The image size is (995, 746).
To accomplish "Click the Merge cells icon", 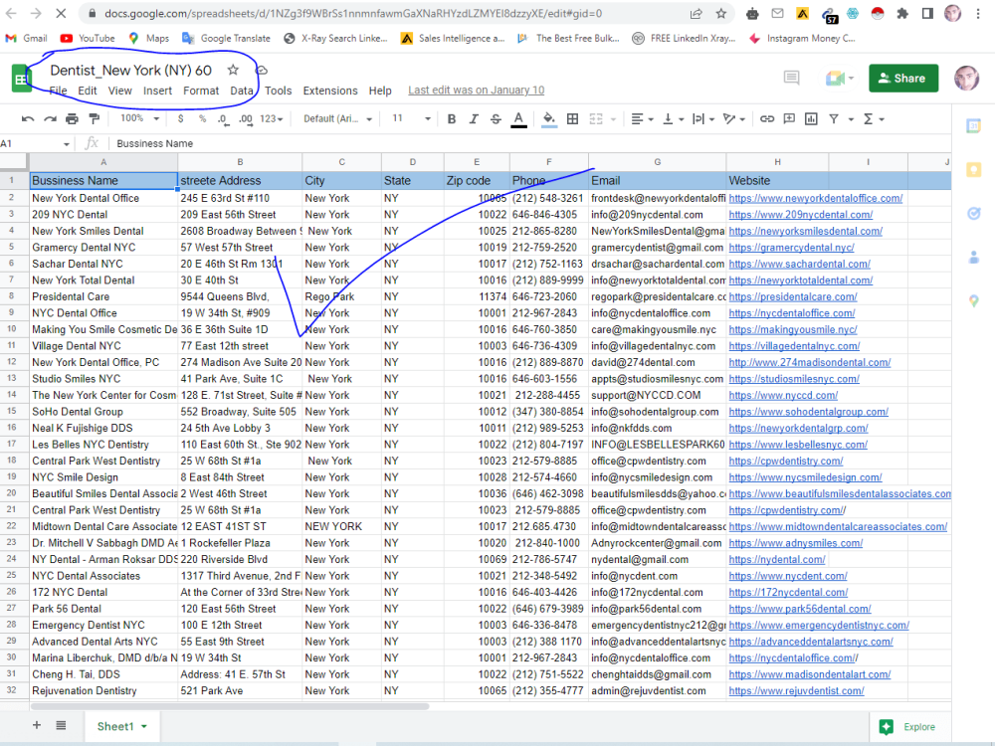I will 596,118.
